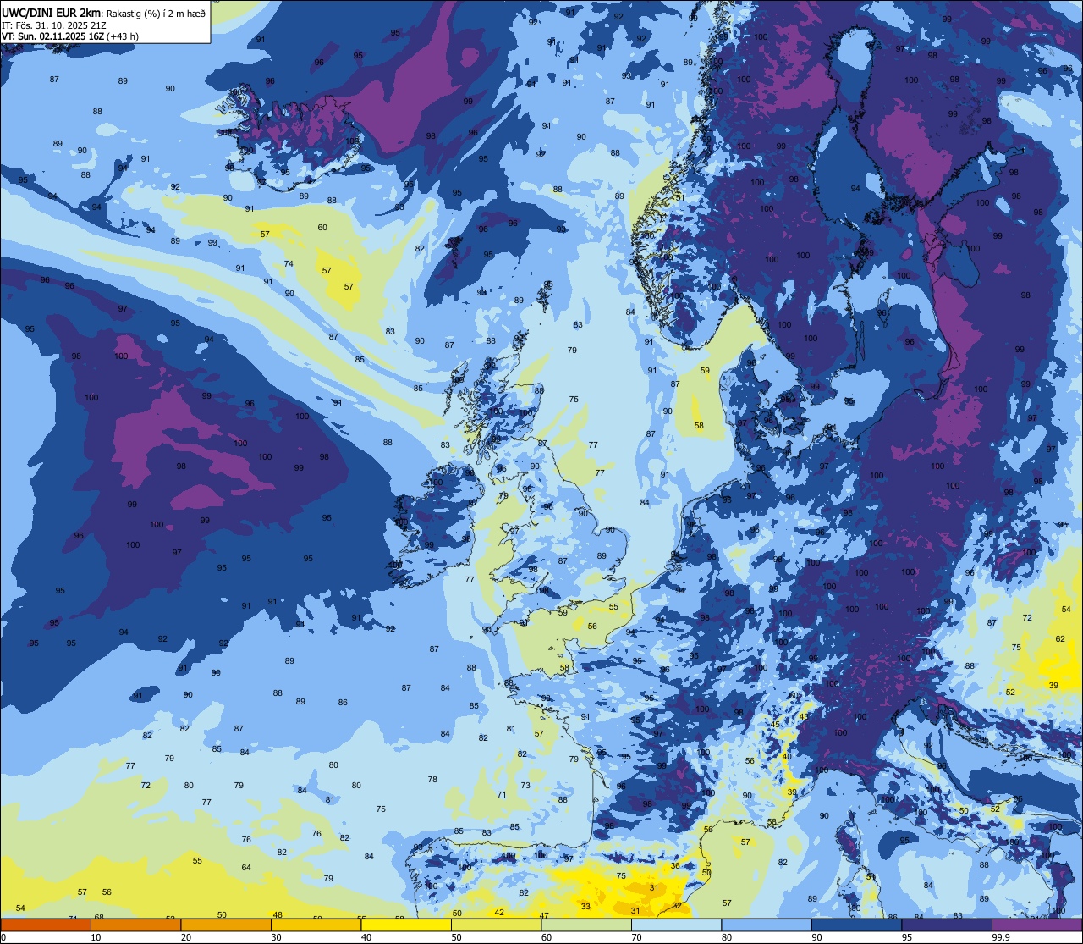Click the 95–99.9 dark indigo legend swatch
Screen dimensions: 1083x944
pos(947,925)
